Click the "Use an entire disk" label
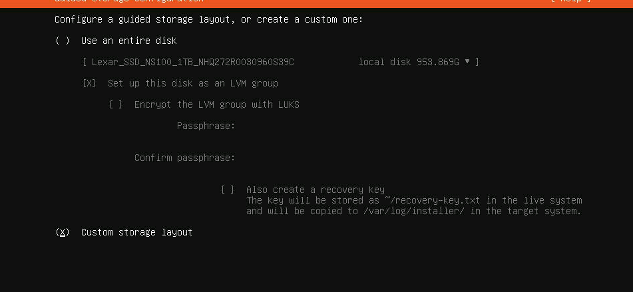Screen dimensions: 633x292 click(x=129, y=41)
